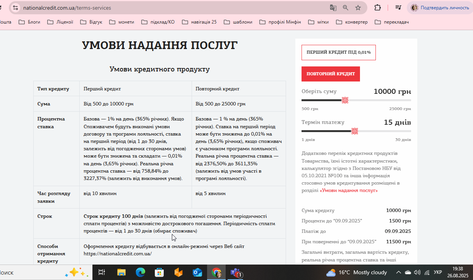Open Outlook from the taskbar
This screenshot has width=473, height=280.
tap(197, 272)
